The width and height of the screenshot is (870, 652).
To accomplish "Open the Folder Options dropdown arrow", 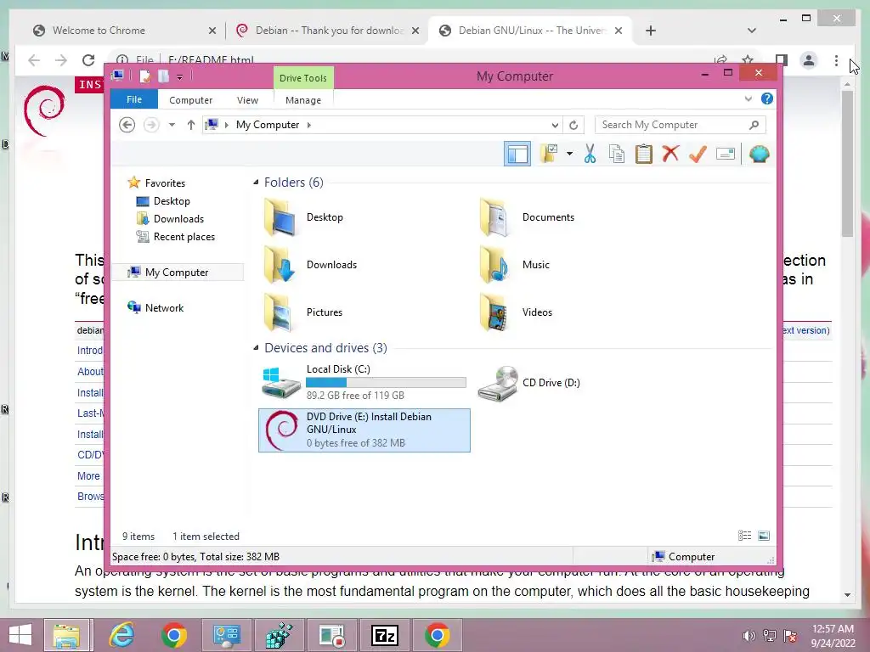I will pos(569,154).
